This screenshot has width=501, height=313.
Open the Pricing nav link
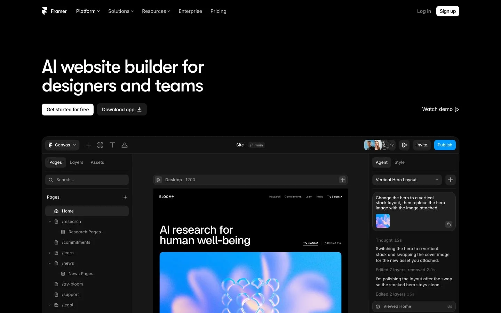click(218, 11)
